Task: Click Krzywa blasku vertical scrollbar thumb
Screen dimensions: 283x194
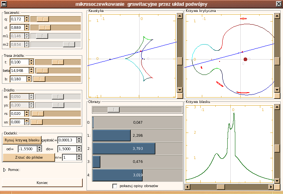Action: tap(277, 148)
